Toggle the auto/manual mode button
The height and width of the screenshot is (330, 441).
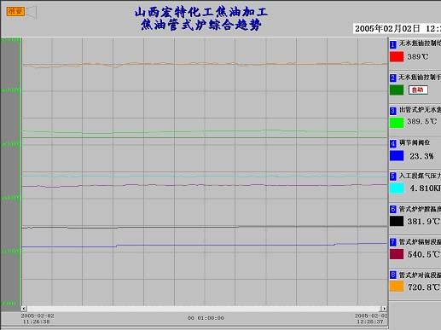pos(418,90)
